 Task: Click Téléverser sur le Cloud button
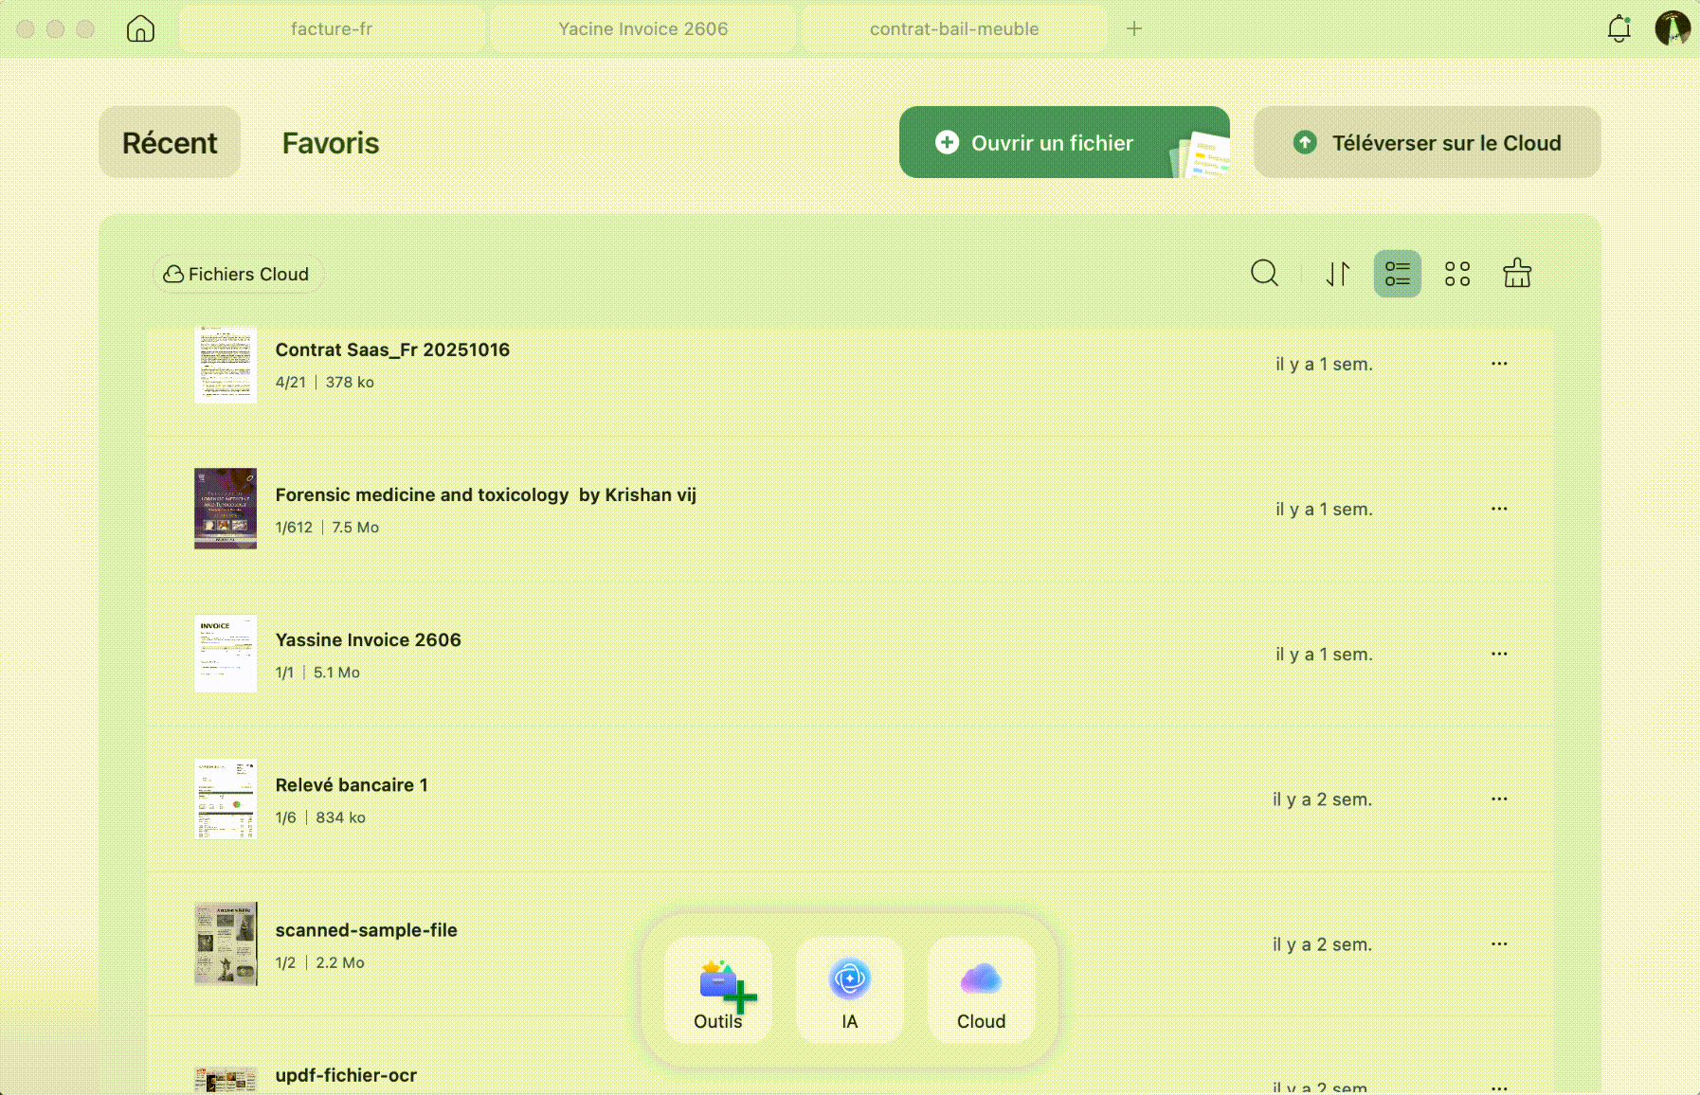click(x=1427, y=142)
